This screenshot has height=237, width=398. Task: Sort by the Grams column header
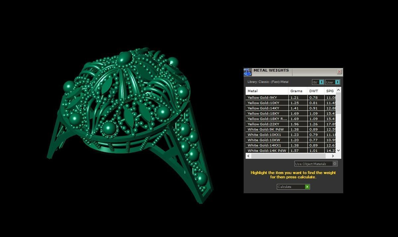point(298,91)
